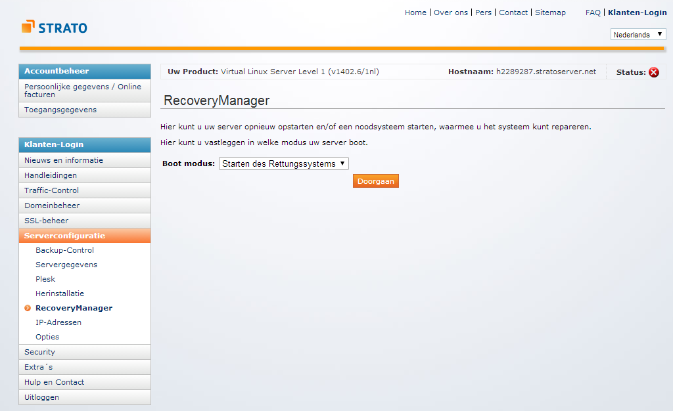Go to the FAQ page
The image size is (673, 411).
pos(593,12)
